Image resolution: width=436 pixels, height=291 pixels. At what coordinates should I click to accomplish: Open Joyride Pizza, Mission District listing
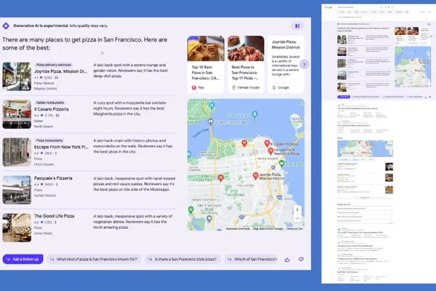[x=60, y=71]
